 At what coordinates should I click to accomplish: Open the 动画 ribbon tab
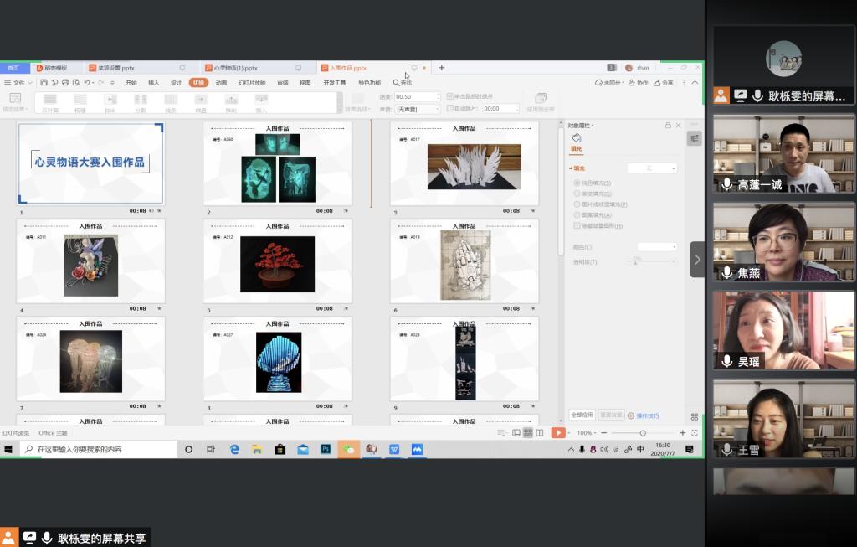[221, 83]
